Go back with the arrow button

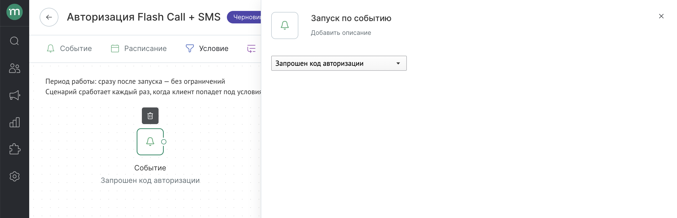click(49, 17)
